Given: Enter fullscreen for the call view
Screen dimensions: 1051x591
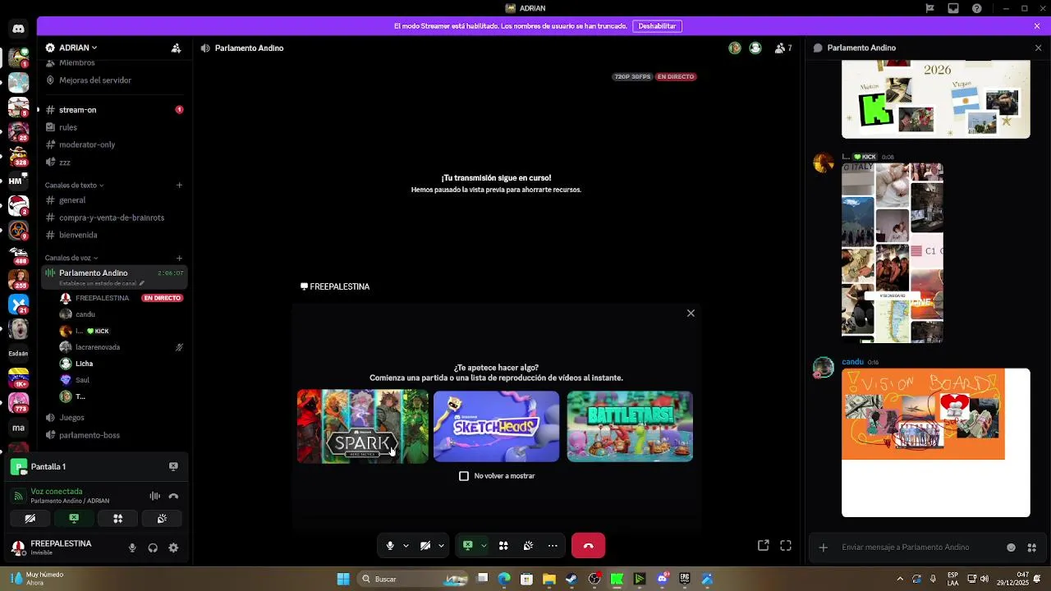Looking at the screenshot, I should (x=786, y=545).
